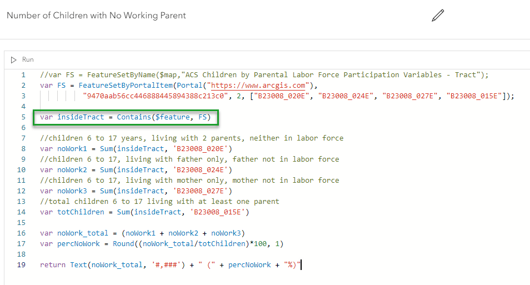Click the comment about total children 6 to 17
The width and height of the screenshot is (530, 285).
click(x=159, y=202)
